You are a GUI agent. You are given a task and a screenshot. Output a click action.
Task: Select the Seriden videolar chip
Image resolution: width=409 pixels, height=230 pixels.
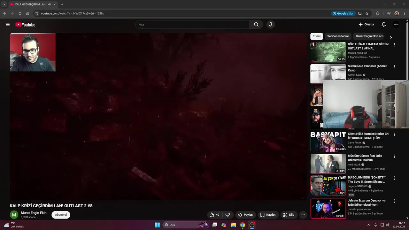[338, 36]
